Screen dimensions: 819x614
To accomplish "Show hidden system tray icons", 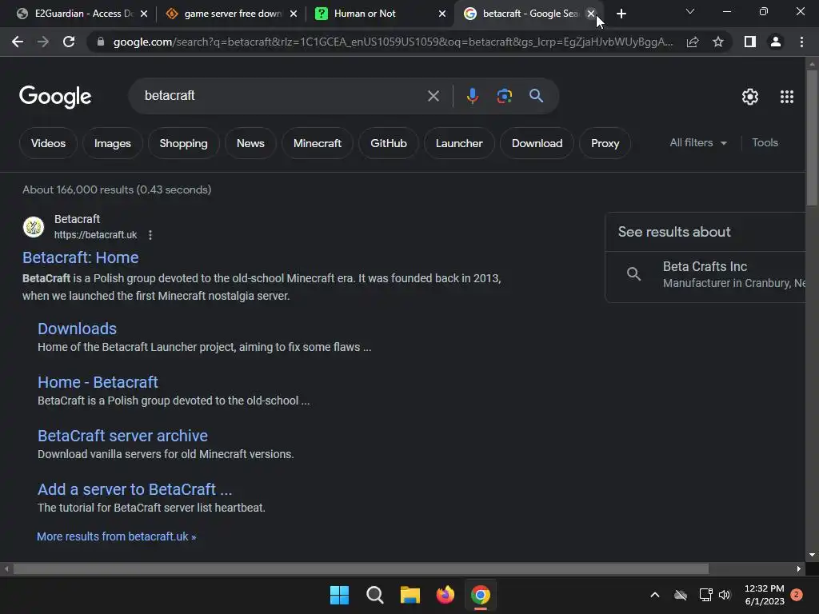I will click(654, 595).
